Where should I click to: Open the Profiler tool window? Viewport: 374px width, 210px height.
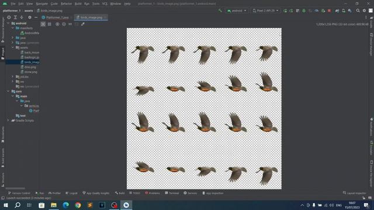(x=54, y=193)
